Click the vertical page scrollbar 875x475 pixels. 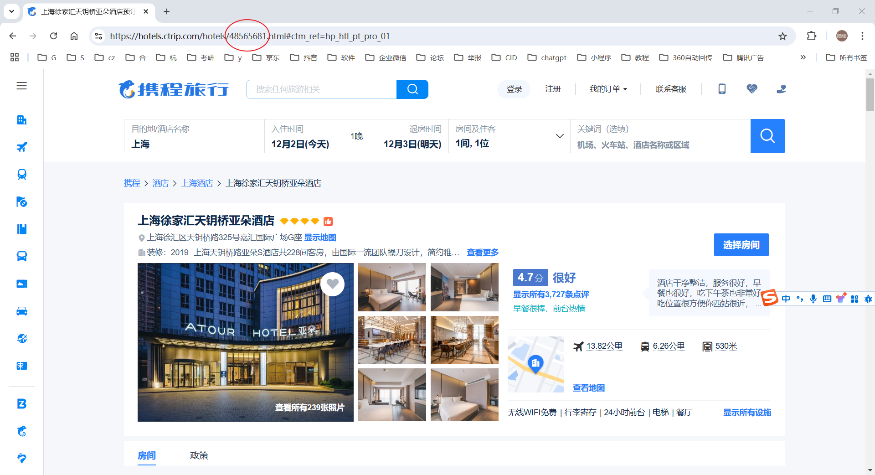(x=870, y=95)
